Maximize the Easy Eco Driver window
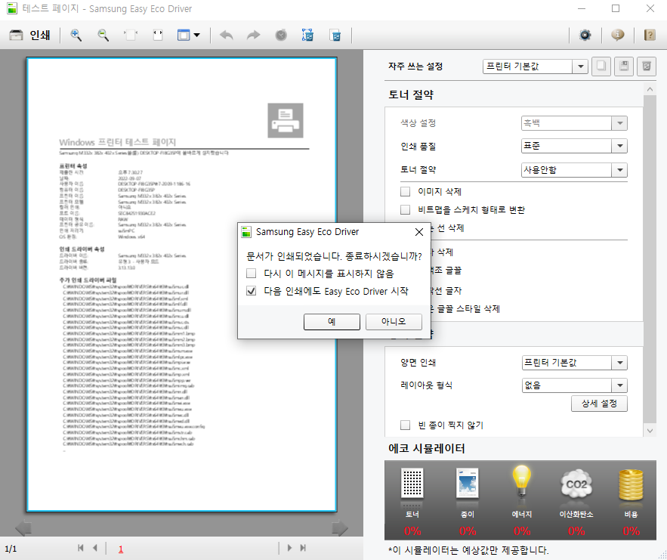Viewport: 667px width, 560px height. point(616,8)
